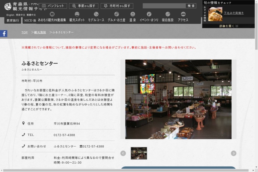
Task: Select the イベント・まつり navigation icon
Action: (x=149, y=14)
